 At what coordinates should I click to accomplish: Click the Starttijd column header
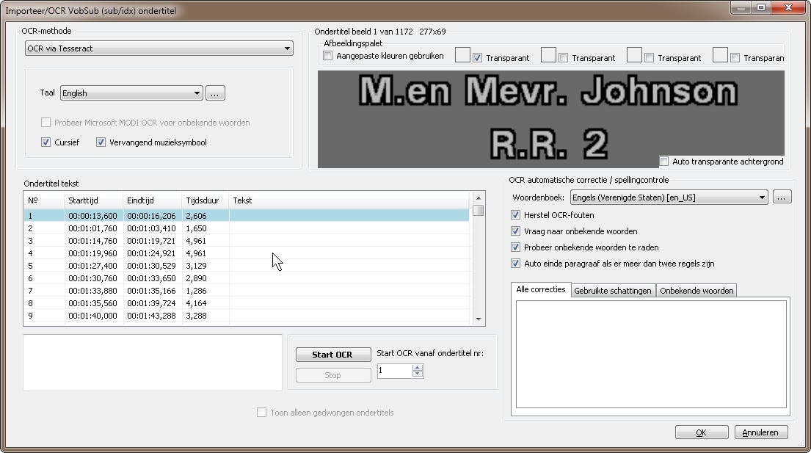pyautogui.click(x=94, y=200)
